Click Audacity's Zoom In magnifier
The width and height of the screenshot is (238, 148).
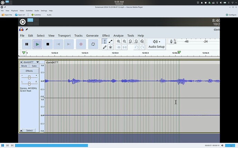[119, 42]
